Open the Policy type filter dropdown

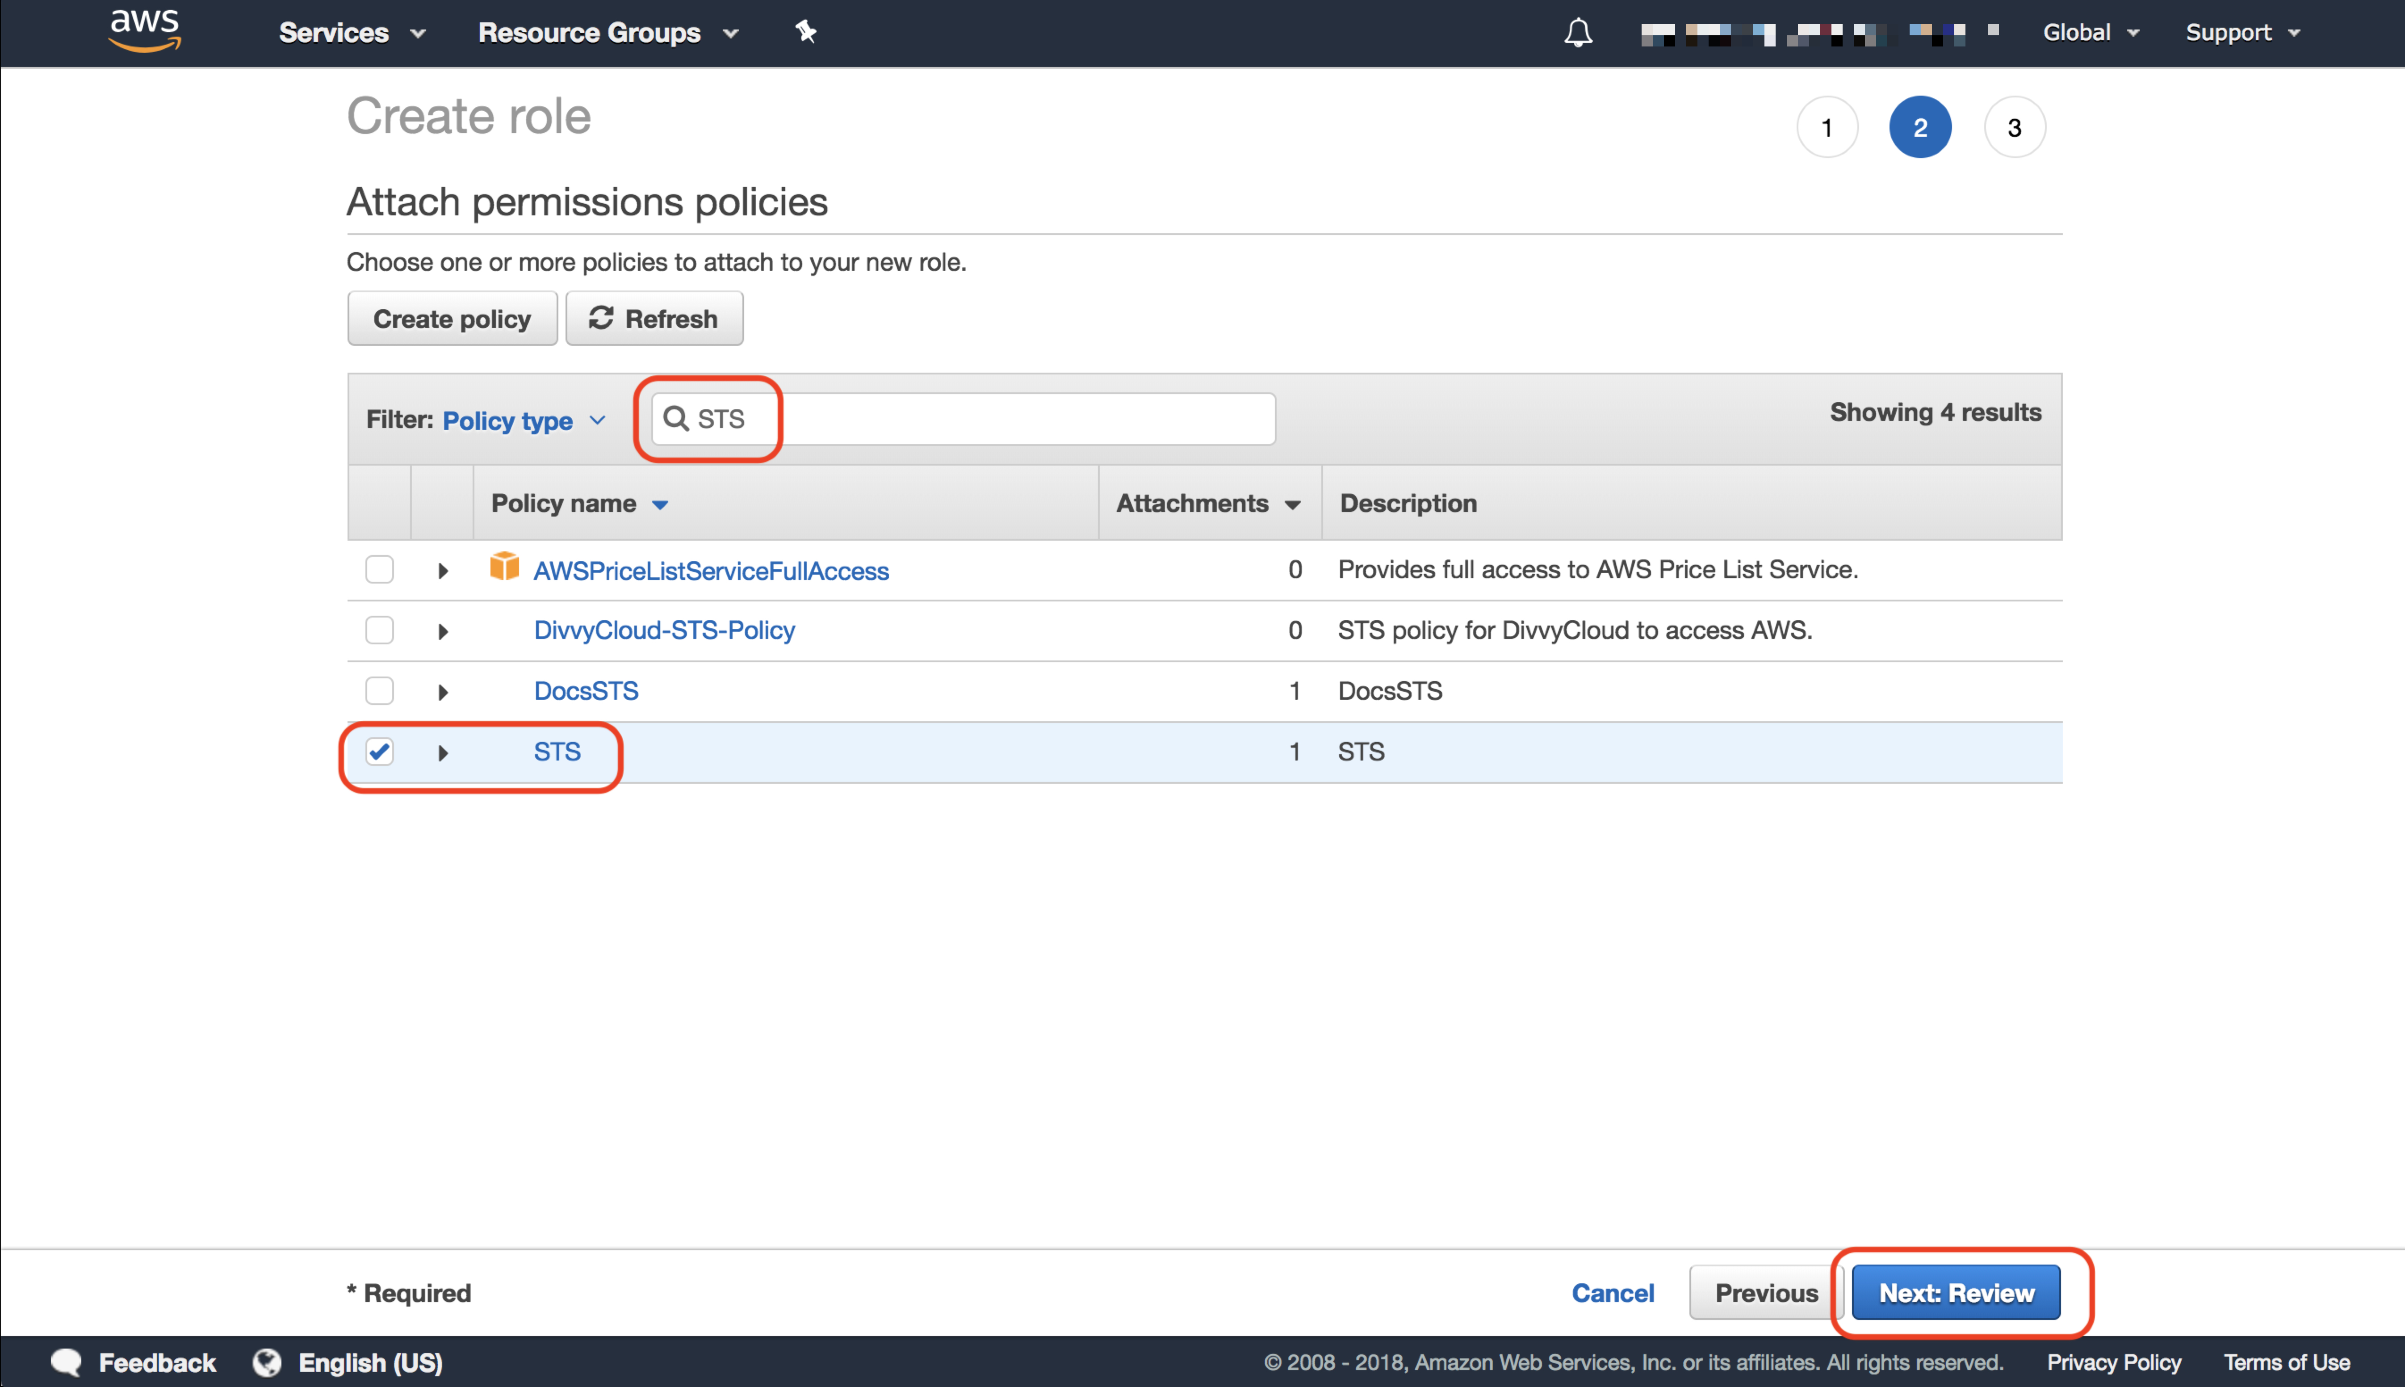[524, 420]
